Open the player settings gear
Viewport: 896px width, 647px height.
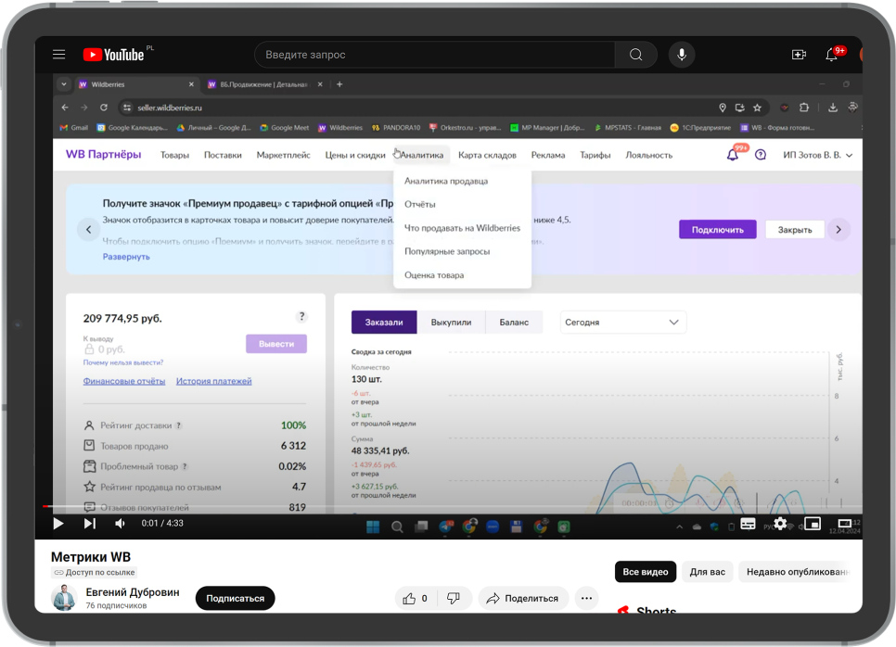point(780,524)
